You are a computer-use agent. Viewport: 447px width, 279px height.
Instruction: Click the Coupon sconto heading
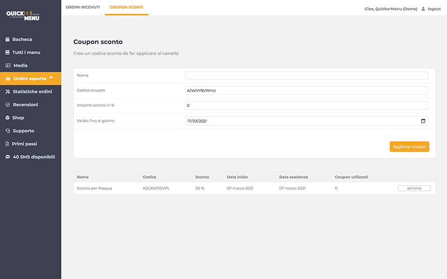pyautogui.click(x=98, y=42)
